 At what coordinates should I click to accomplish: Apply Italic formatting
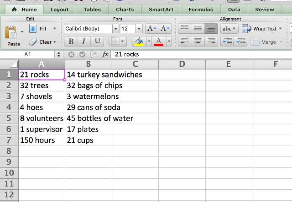[84, 41]
